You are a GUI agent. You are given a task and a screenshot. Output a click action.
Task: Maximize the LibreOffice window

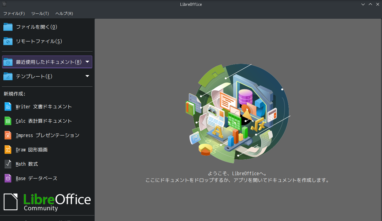click(370, 4)
